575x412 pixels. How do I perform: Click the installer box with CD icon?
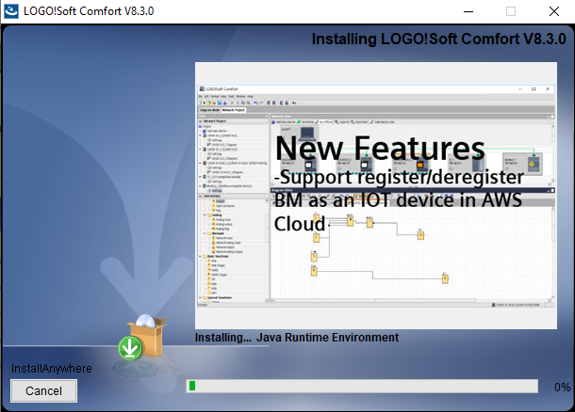pos(149,334)
